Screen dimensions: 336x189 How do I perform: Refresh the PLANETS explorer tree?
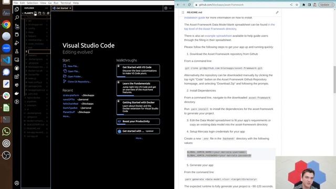point(44,13)
